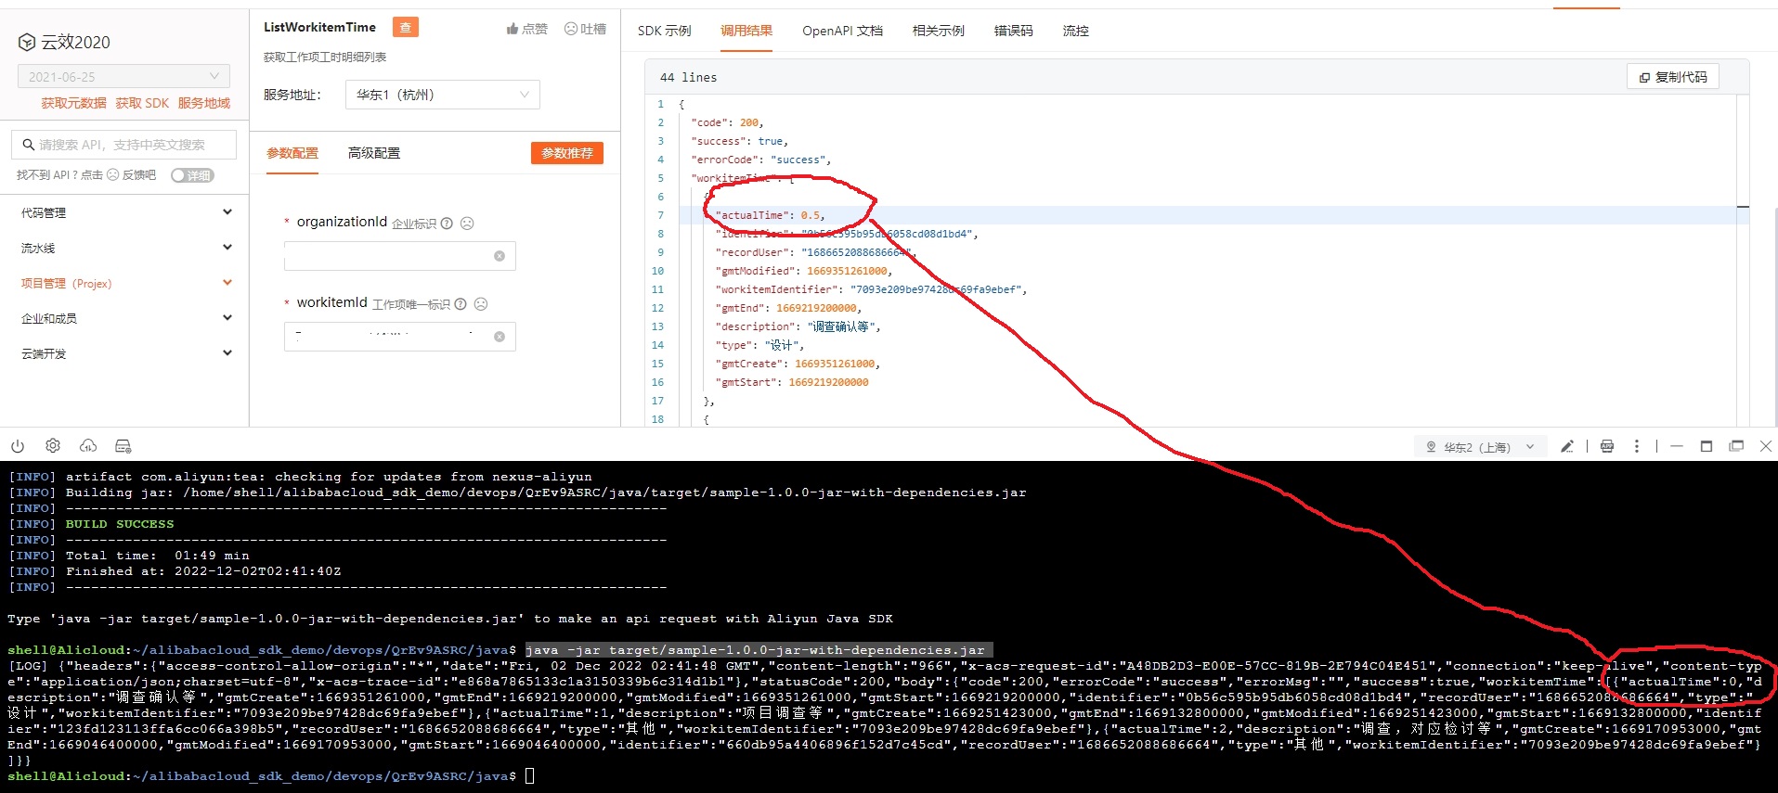Click the 参数推荐 button
Viewport: 1778px width, 793px height.
click(567, 153)
